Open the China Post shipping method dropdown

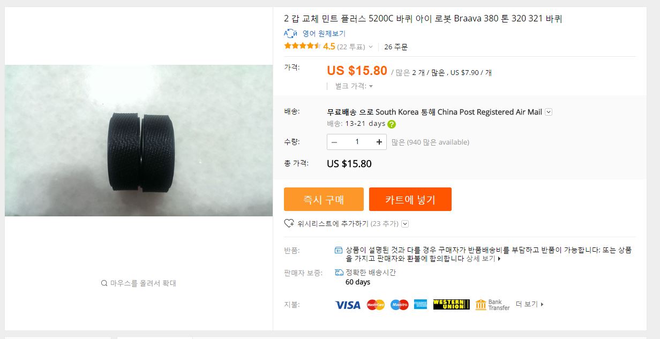point(548,112)
